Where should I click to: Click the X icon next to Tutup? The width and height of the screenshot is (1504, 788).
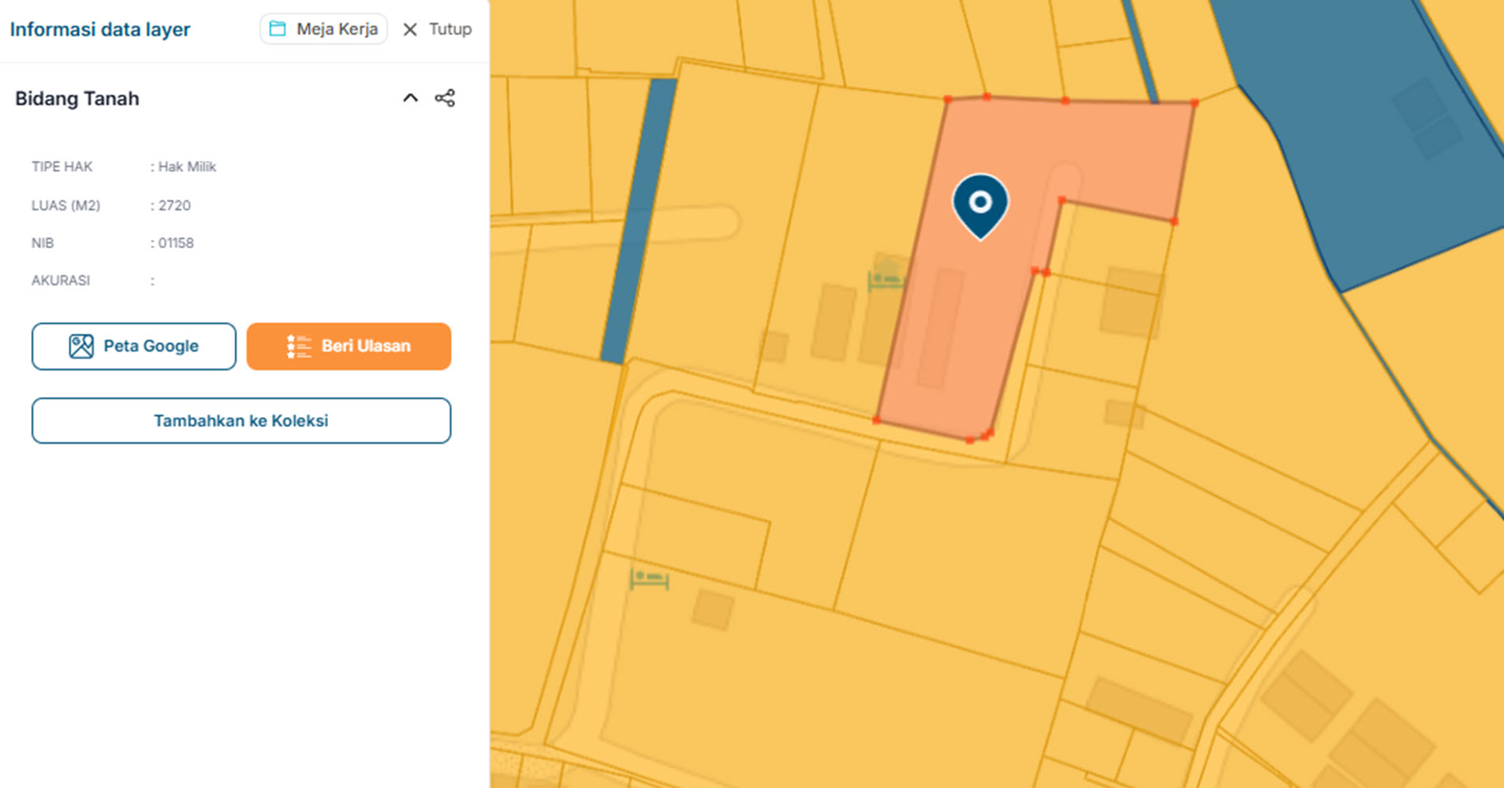pyautogui.click(x=410, y=30)
